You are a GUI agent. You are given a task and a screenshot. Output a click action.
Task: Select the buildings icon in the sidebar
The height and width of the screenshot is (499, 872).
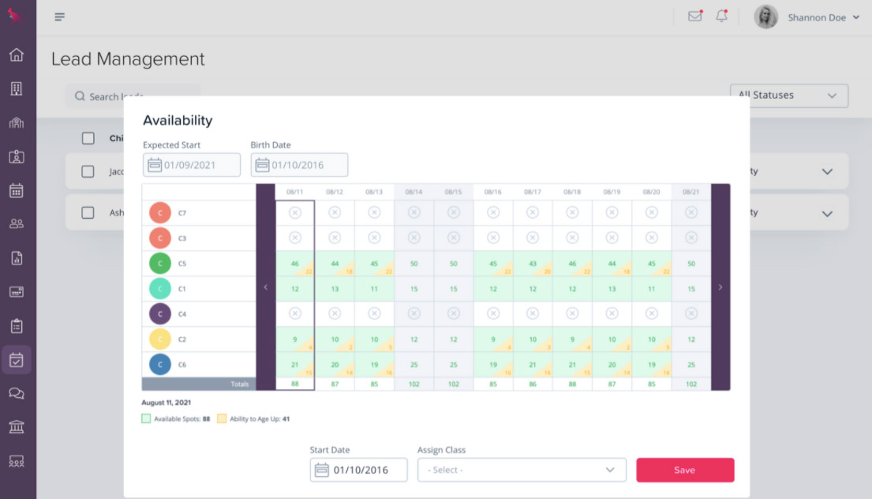pos(17,88)
